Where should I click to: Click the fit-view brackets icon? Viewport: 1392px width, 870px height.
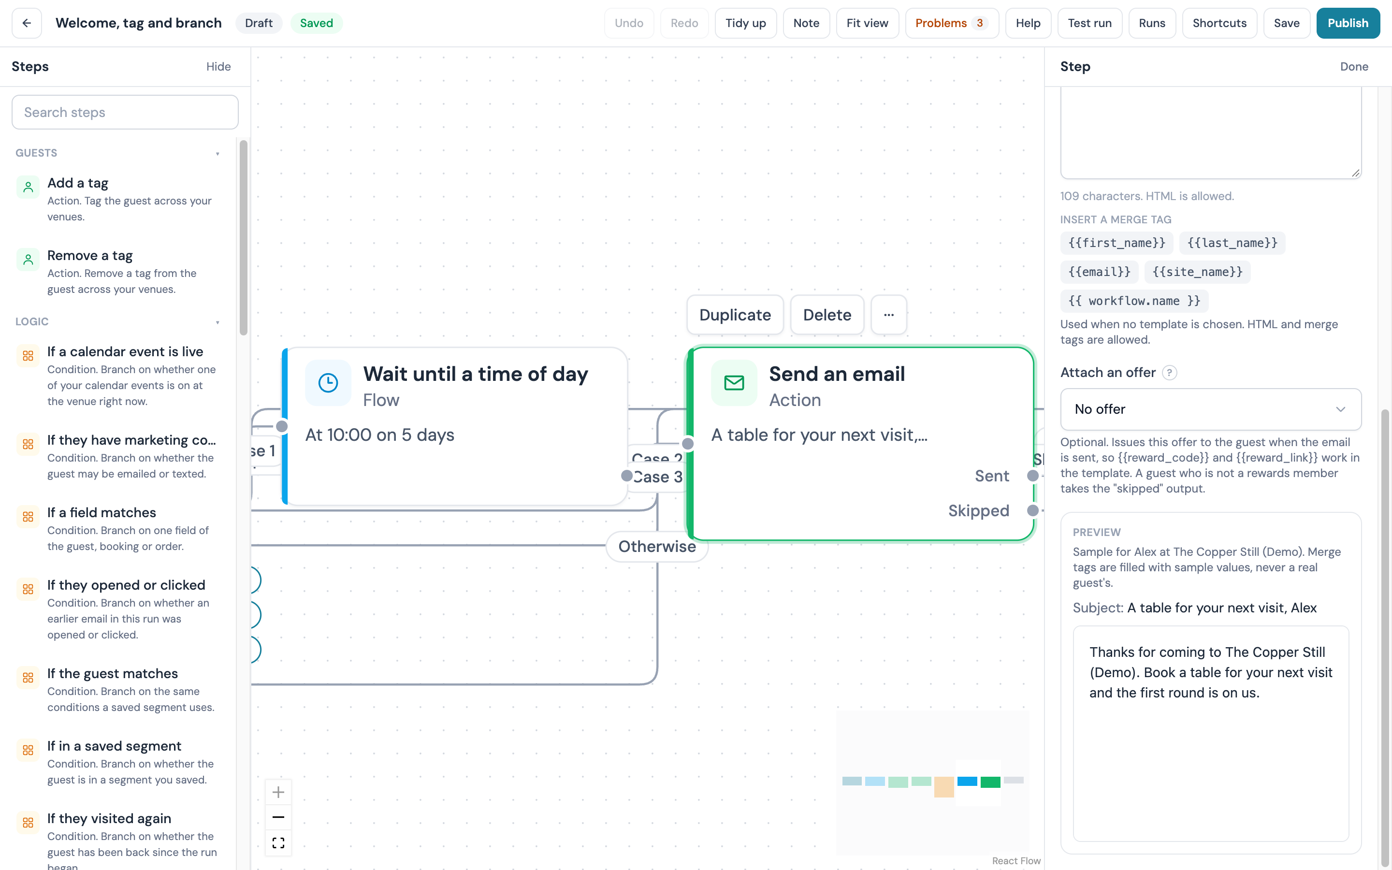[278, 843]
